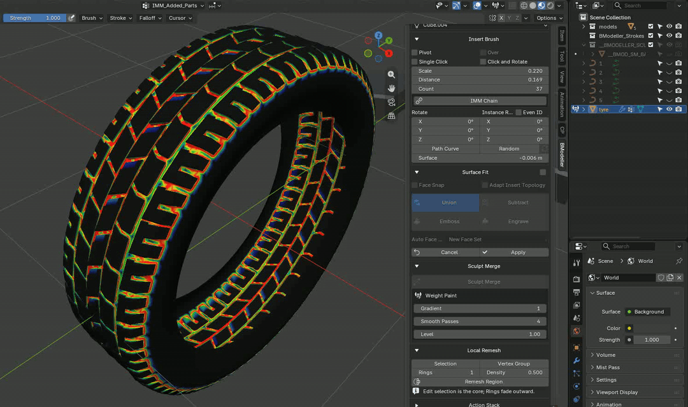Toggle the Even ID checkbox

point(519,112)
